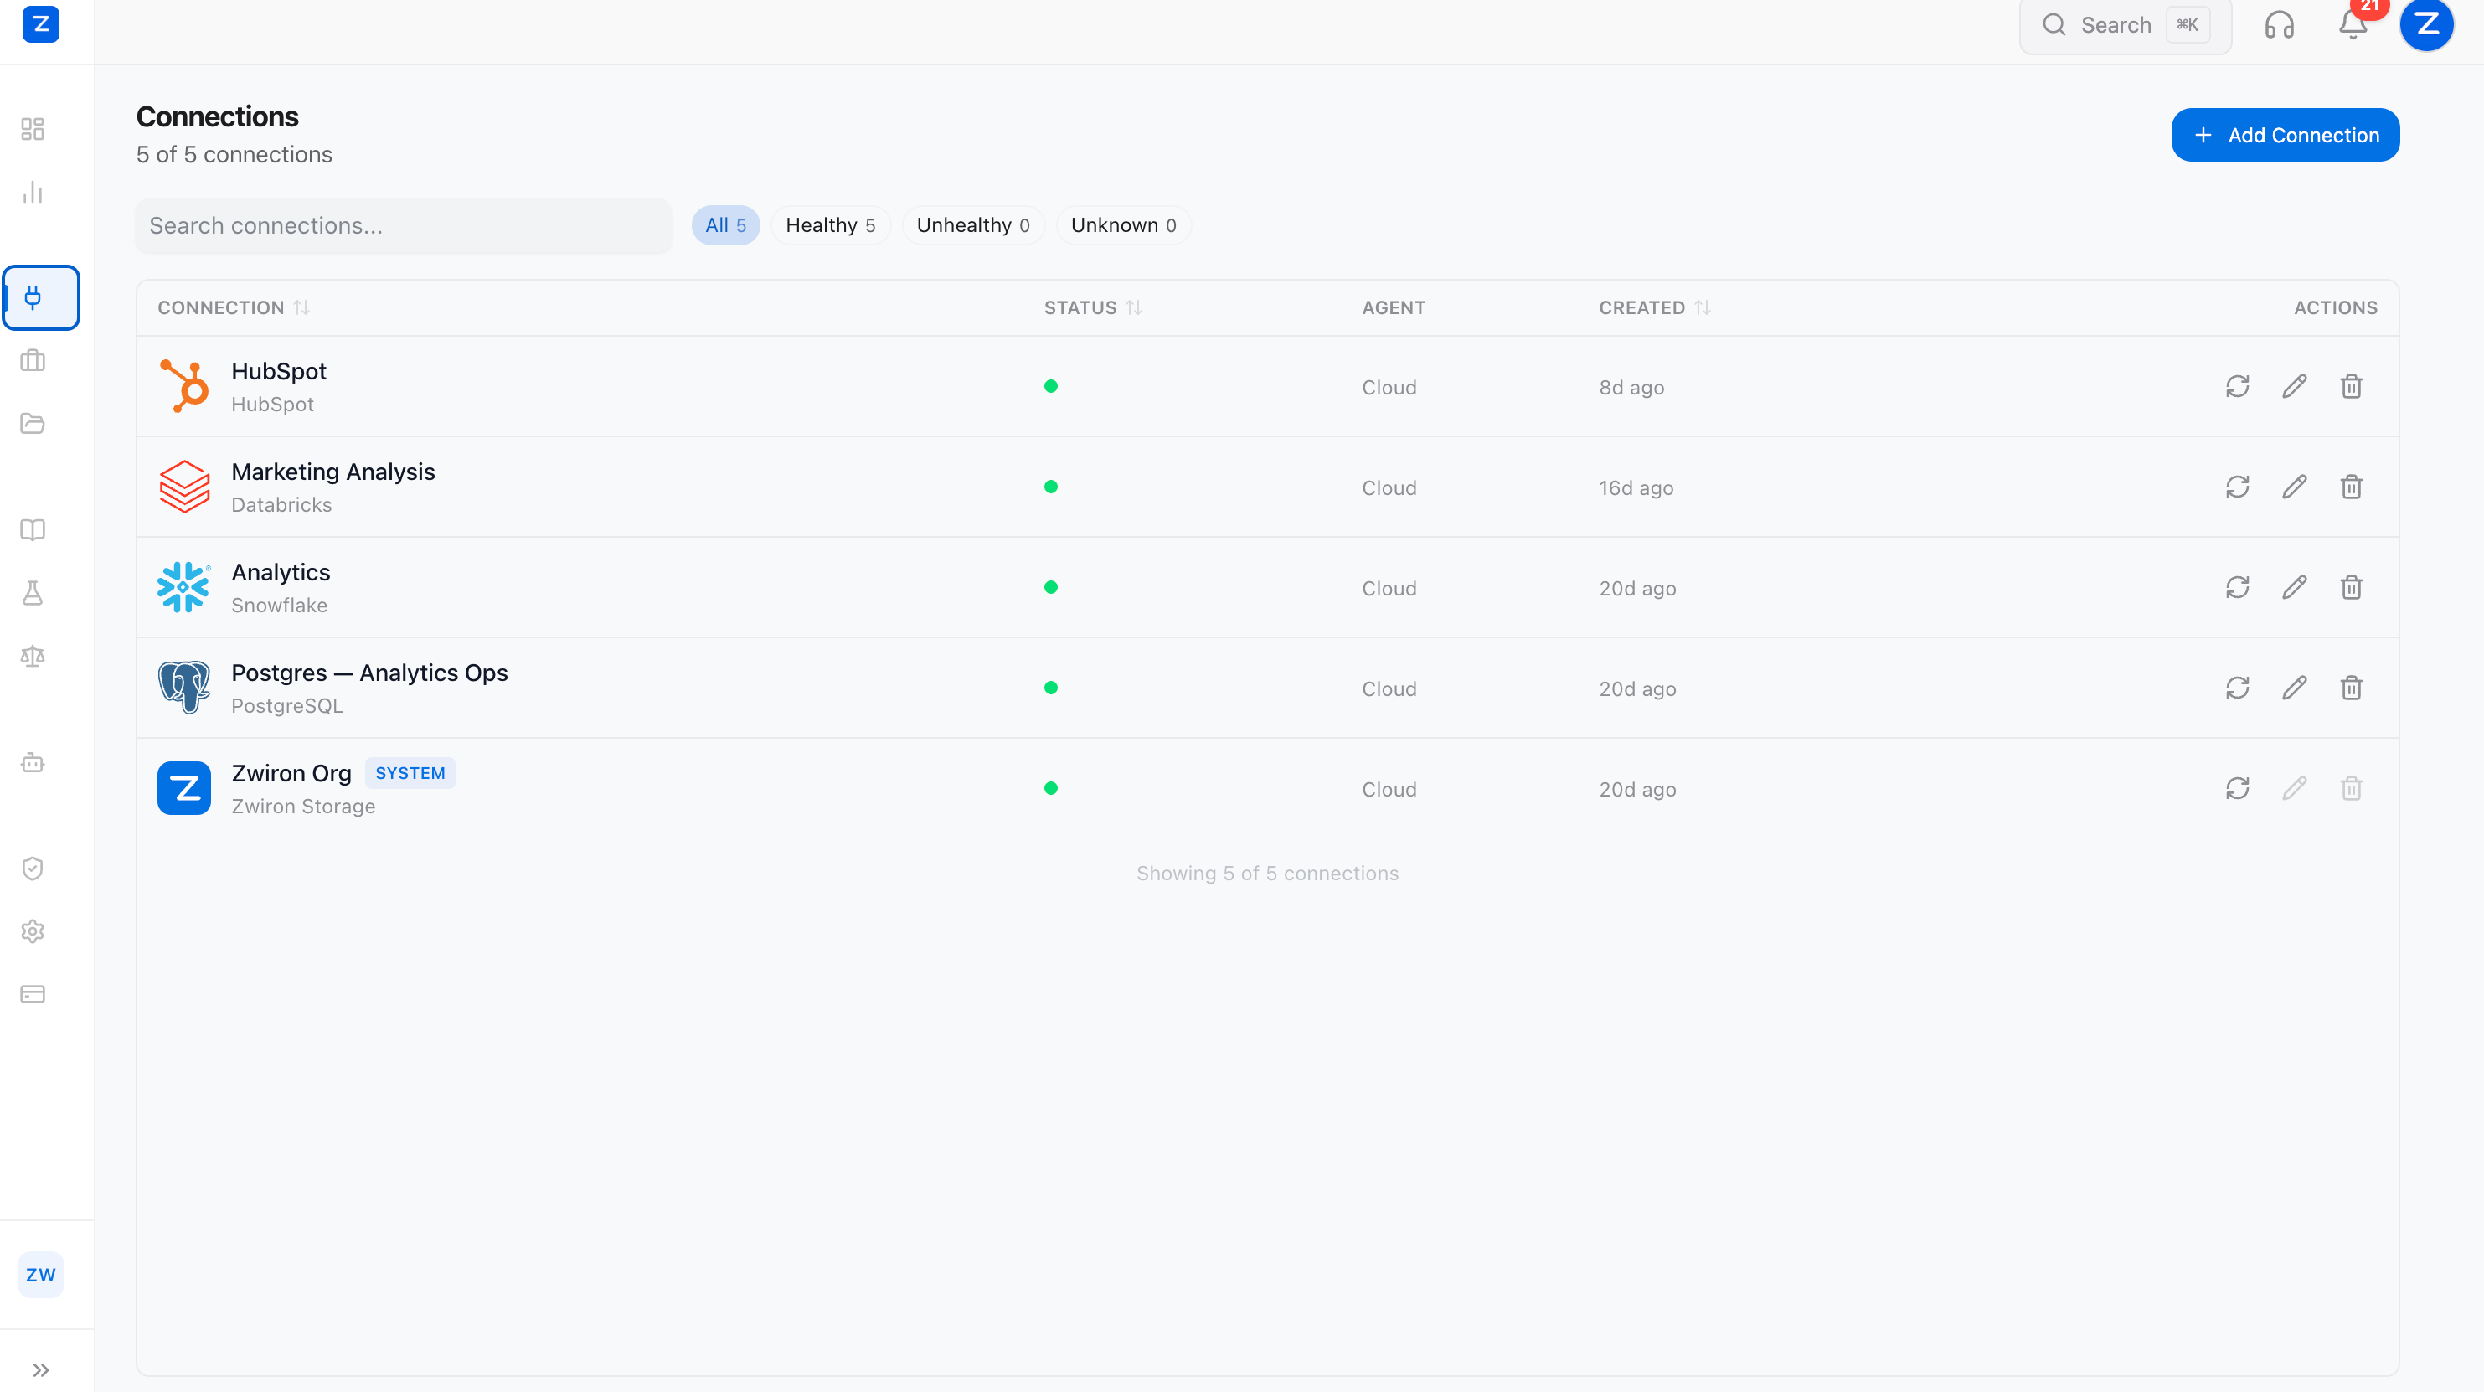Edit the HubSpot connection

(x=2294, y=387)
